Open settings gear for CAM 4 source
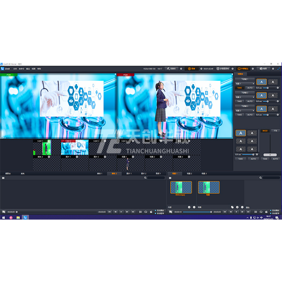282x282 pixels. (x=133, y=141)
